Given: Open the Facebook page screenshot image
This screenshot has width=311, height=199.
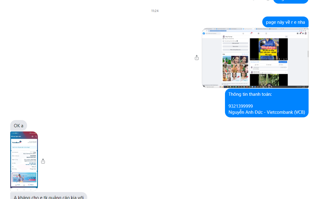Looking at the screenshot, I should [x=255, y=58].
